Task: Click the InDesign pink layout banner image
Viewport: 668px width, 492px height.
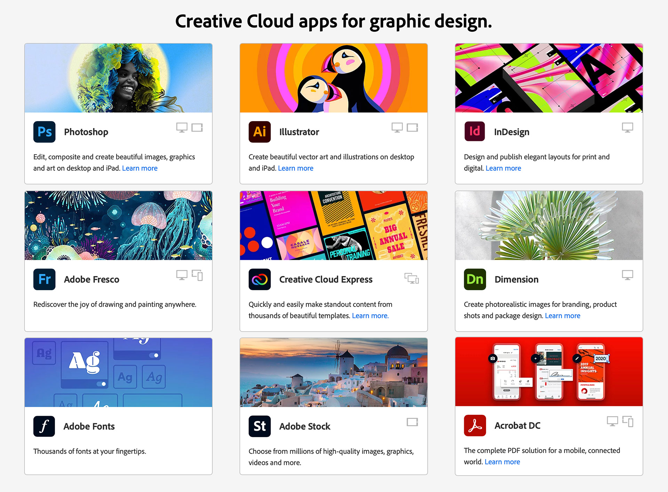Action: tap(549, 78)
